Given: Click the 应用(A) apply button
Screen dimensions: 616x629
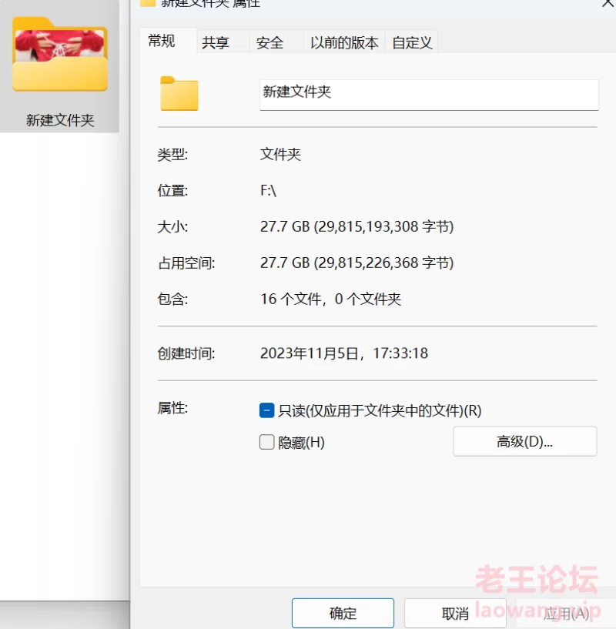Looking at the screenshot, I should [x=566, y=613].
